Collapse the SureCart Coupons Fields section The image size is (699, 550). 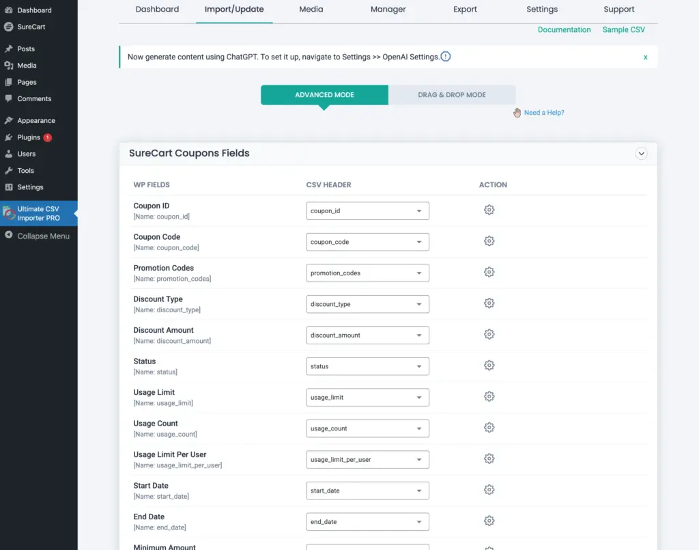[641, 154]
